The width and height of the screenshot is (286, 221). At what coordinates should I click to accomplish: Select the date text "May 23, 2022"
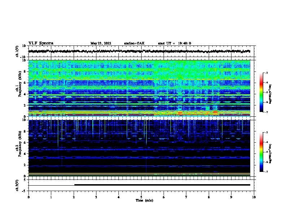click(101, 43)
